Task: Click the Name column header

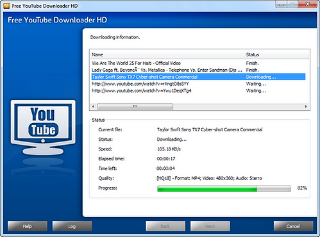Action: pyautogui.click(x=167, y=54)
